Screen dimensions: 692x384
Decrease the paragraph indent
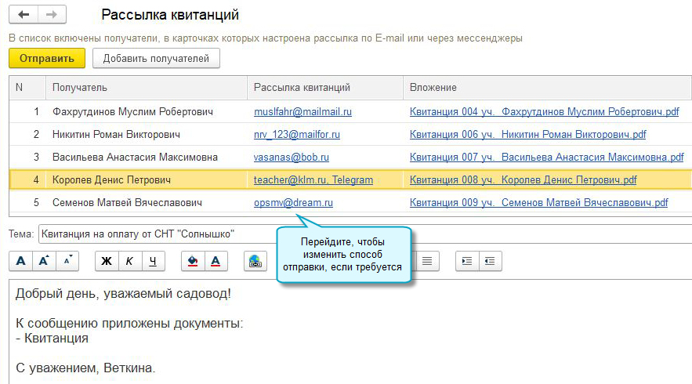pyautogui.click(x=490, y=261)
